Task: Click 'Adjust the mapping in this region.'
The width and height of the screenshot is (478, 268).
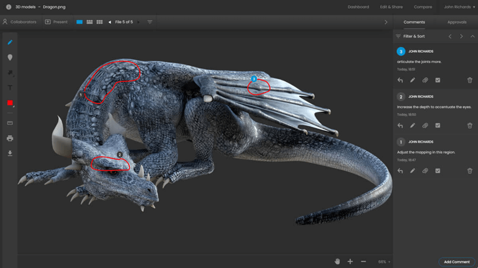Action: coord(426,152)
